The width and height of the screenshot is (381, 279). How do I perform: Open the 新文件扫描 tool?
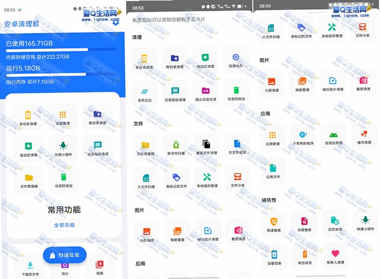coord(176,147)
